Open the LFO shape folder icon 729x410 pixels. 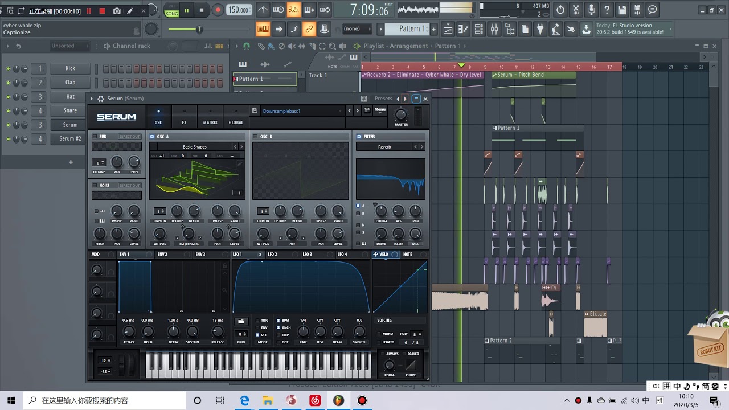(x=241, y=322)
